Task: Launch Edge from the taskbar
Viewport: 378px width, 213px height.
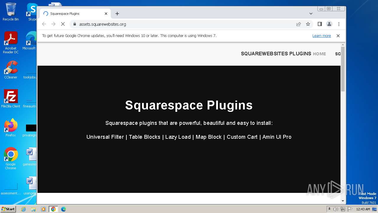Action: tap(63, 209)
